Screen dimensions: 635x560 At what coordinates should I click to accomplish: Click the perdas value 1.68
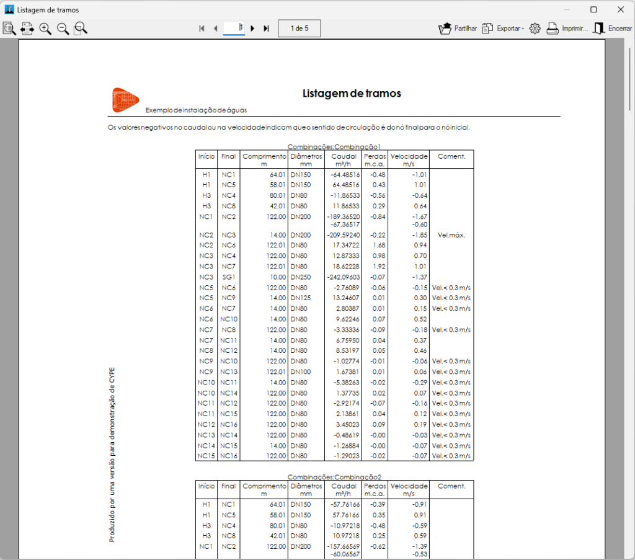(x=379, y=245)
